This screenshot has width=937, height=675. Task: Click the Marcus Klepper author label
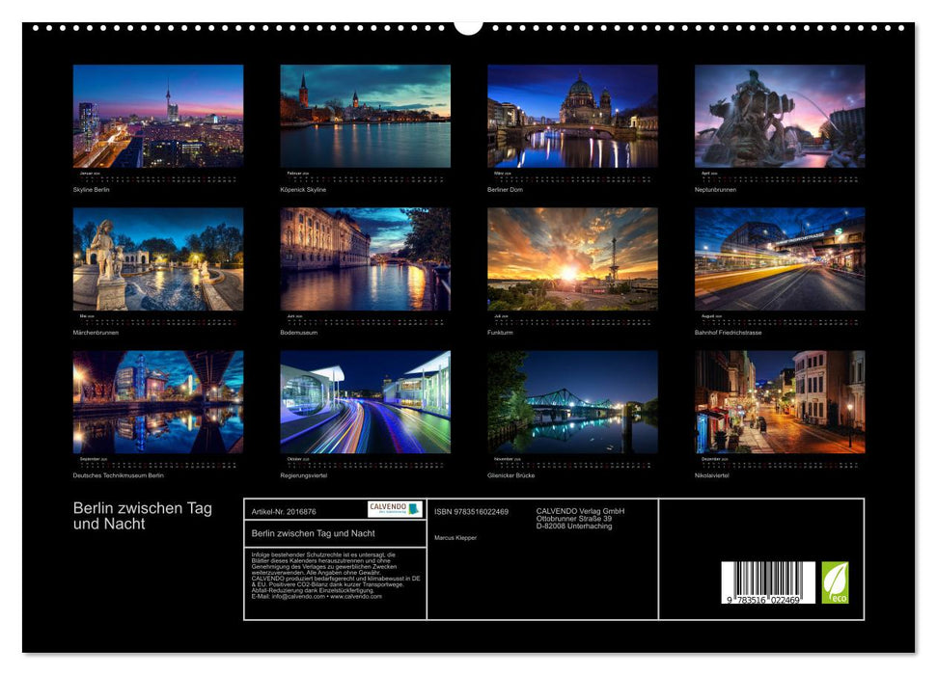[x=455, y=536]
